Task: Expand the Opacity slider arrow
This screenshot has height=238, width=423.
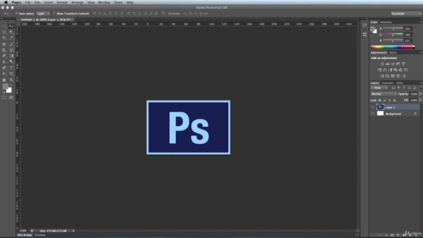Action: pos(420,94)
